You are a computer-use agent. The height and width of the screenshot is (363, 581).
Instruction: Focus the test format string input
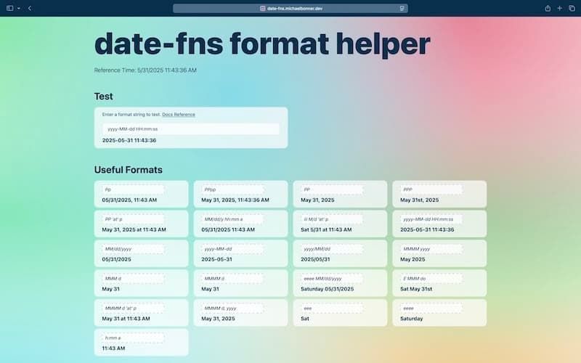click(190, 129)
